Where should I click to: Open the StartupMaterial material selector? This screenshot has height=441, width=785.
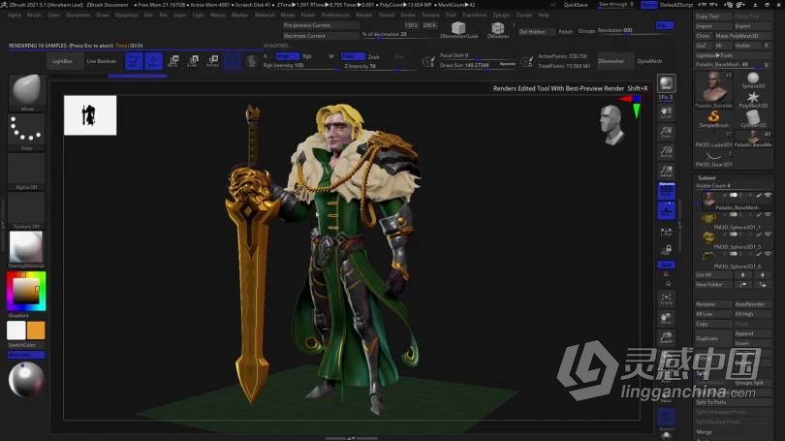[26, 249]
